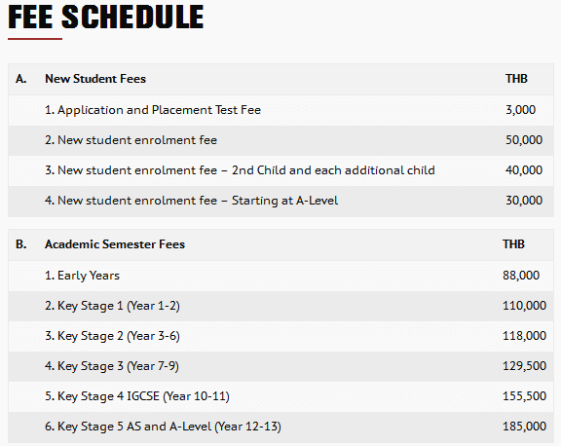Select the 30,000 amount

coord(524,201)
